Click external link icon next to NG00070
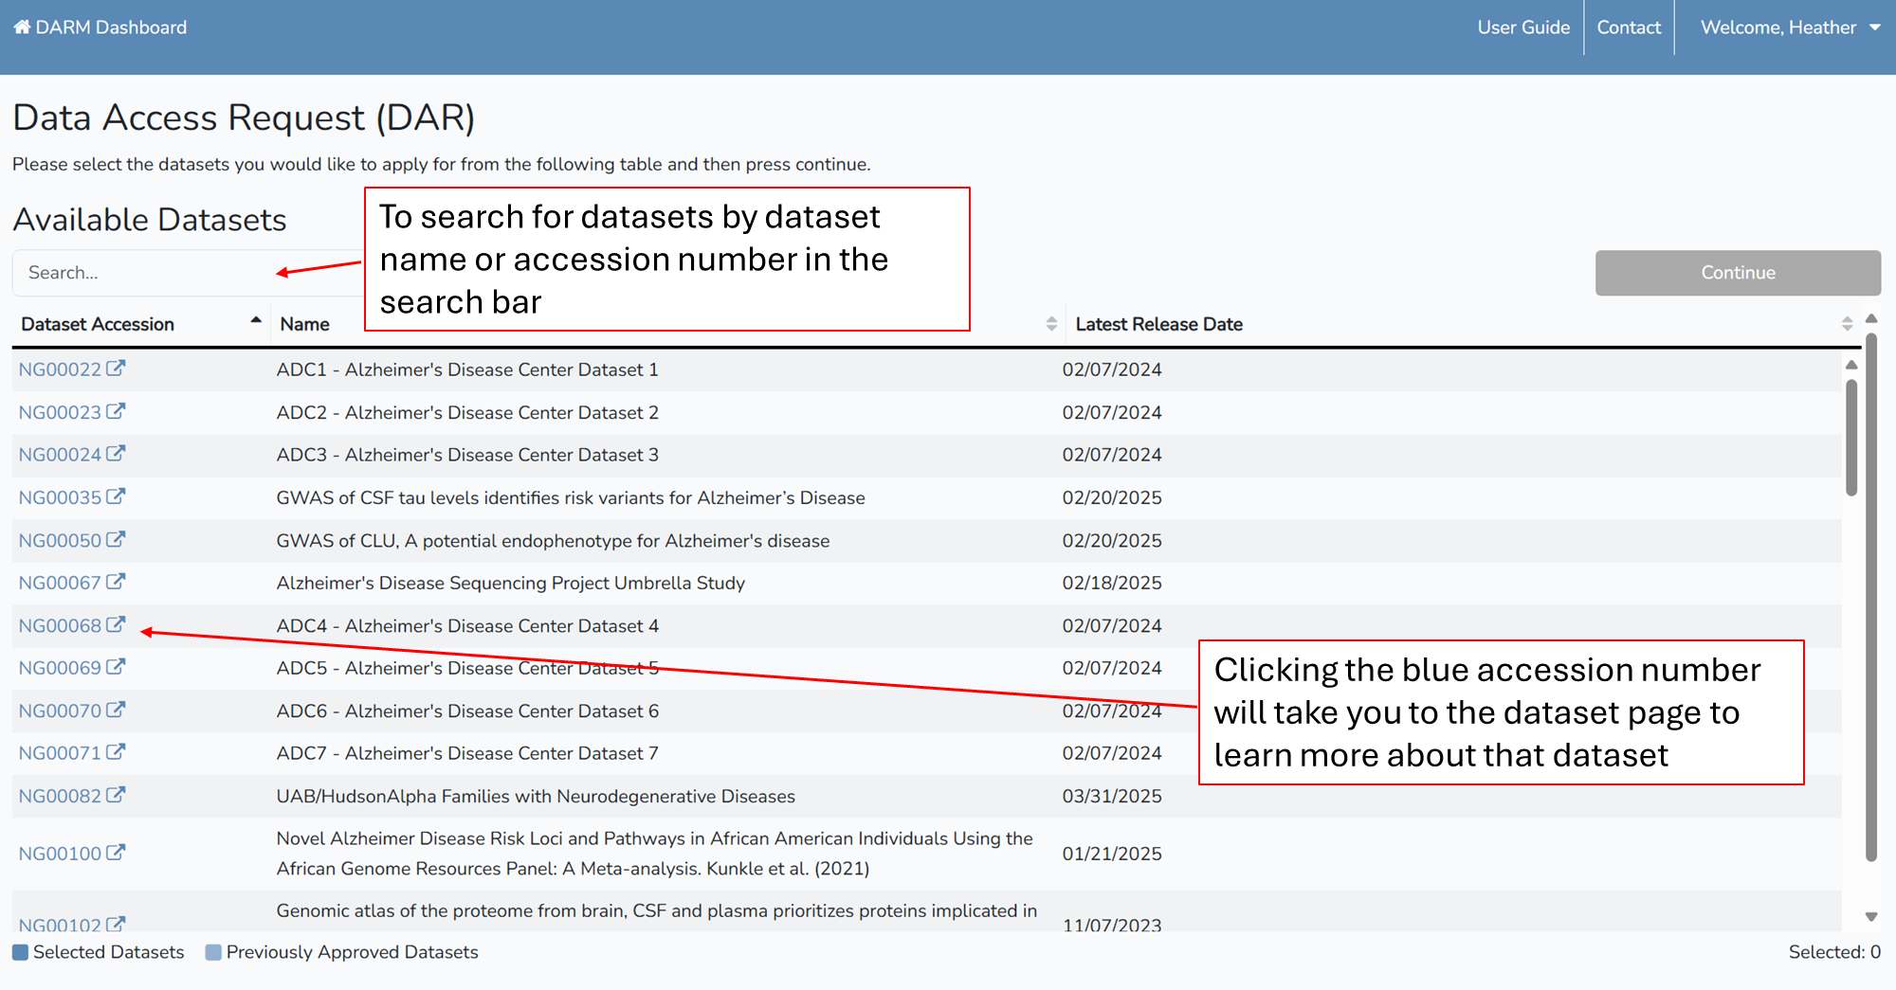This screenshot has height=990, width=1896. point(116,710)
